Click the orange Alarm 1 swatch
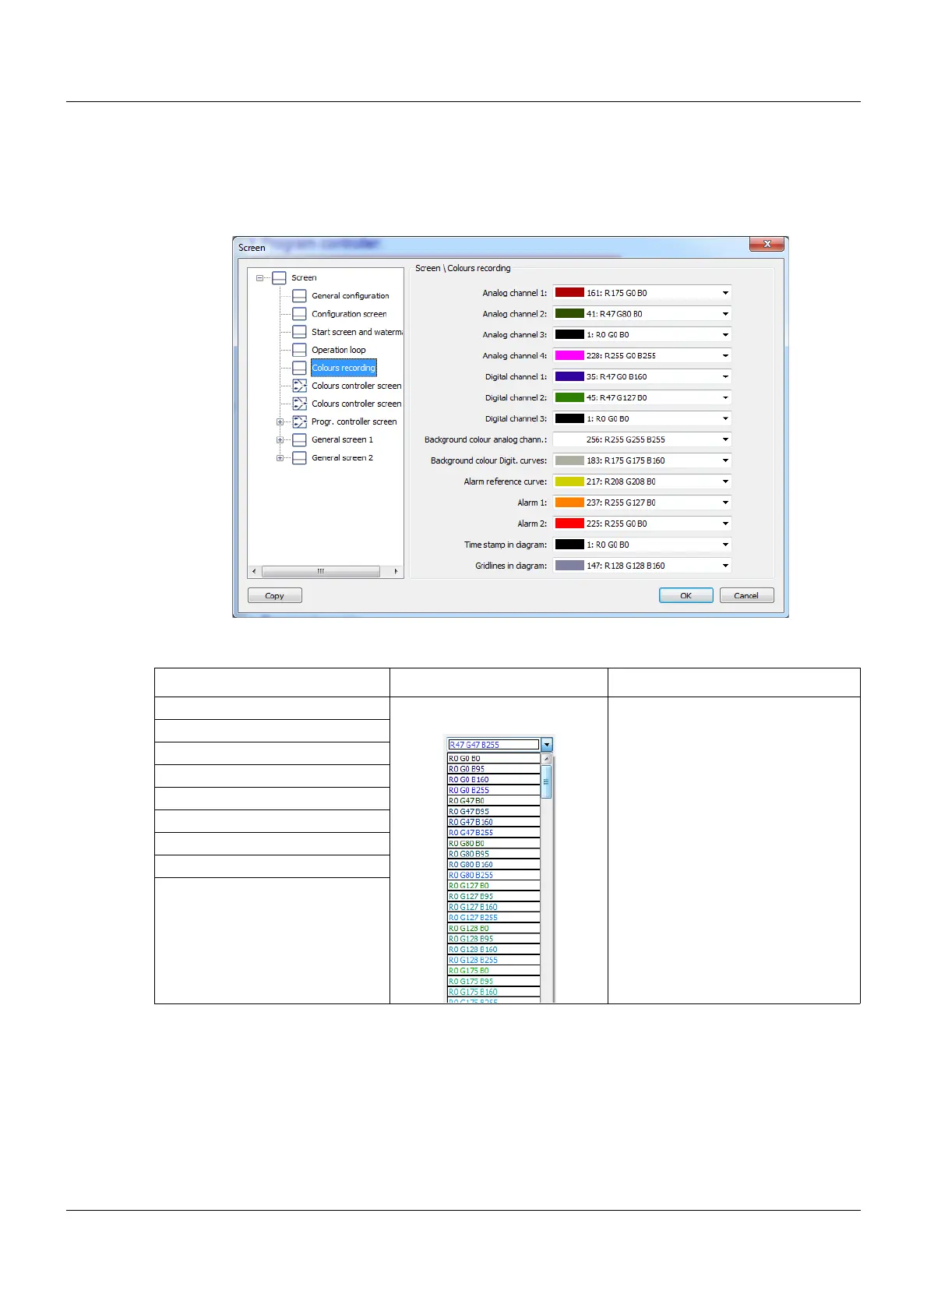This screenshot has height=1312, width=927. pyautogui.click(x=569, y=503)
